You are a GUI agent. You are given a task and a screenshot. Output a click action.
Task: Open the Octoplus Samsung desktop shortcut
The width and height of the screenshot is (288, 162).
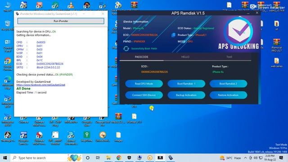point(23,138)
